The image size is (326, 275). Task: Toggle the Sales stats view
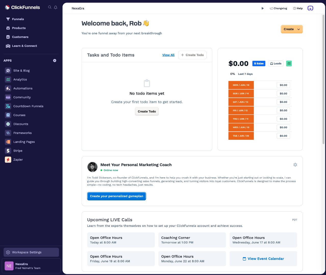pyautogui.click(x=259, y=63)
